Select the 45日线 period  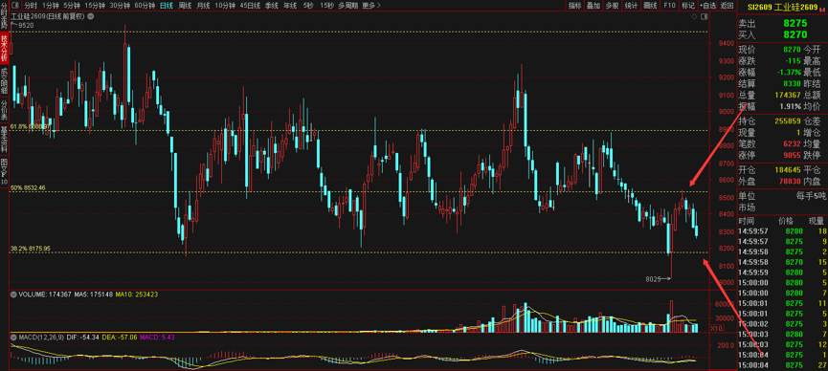coord(250,6)
